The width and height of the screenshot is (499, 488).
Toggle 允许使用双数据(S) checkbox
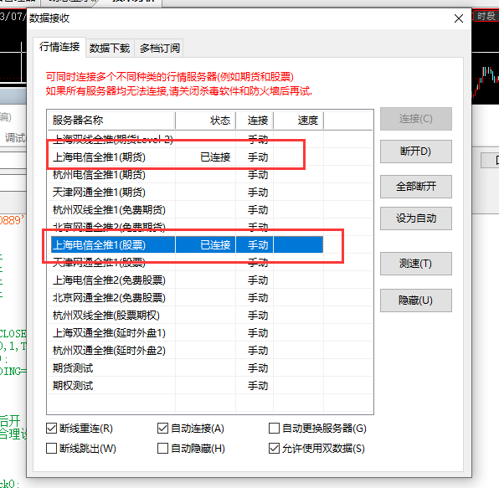point(274,449)
